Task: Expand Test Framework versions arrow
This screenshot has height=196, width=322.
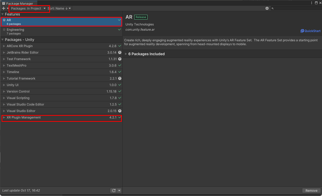Action: [x=4, y=59]
